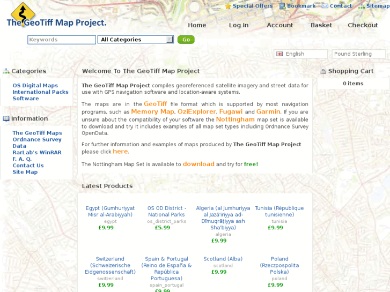Screen dimensions: 390x292
Task: Open the Tunisia product link
Action: point(279,211)
